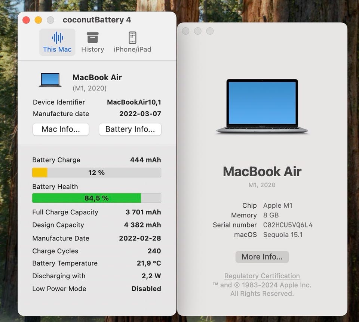The image size is (359, 322).
Task: Click the battery temperature 21,9 °C
Action: coord(149,263)
